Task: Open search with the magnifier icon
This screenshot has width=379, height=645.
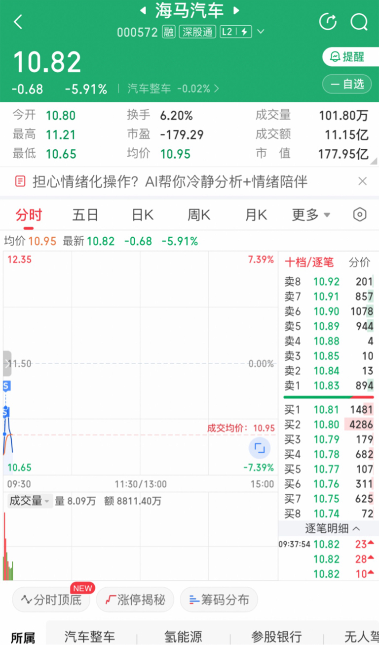Action: click(x=359, y=22)
